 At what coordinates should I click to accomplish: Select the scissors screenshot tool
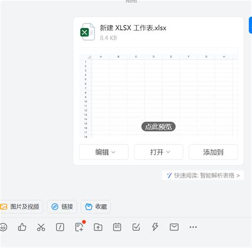[x=41, y=227]
